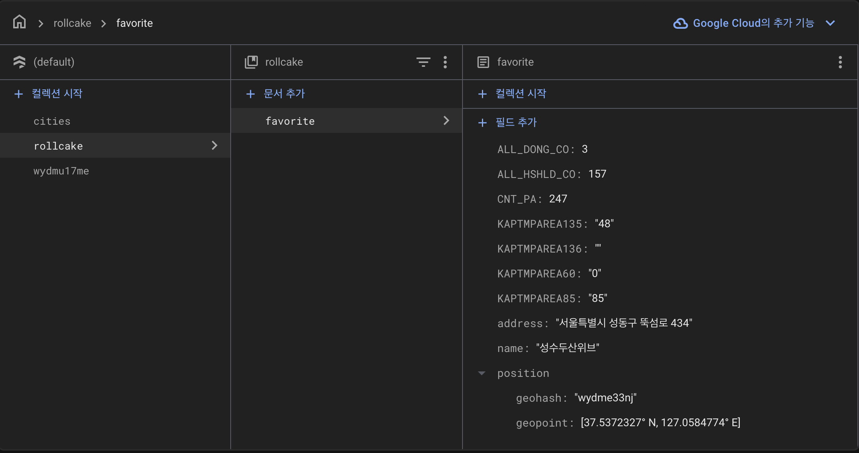Image resolution: width=859 pixels, height=453 pixels.
Task: Open favorite document three-dot menu
Action: coord(840,62)
